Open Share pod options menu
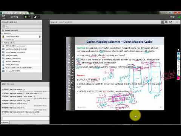 (x=178, y=22)
